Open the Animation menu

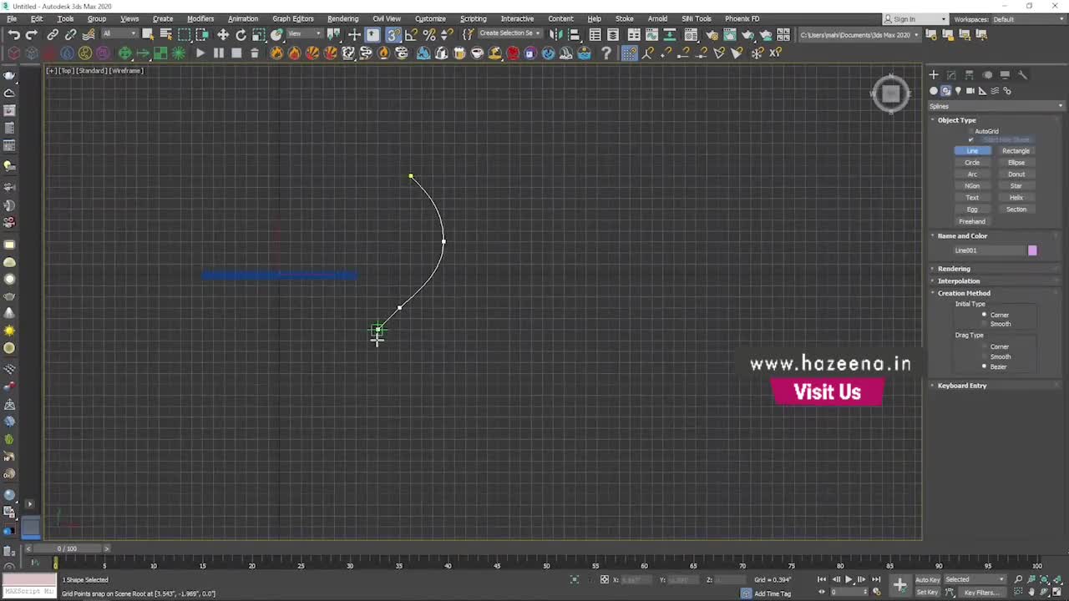[x=243, y=18]
